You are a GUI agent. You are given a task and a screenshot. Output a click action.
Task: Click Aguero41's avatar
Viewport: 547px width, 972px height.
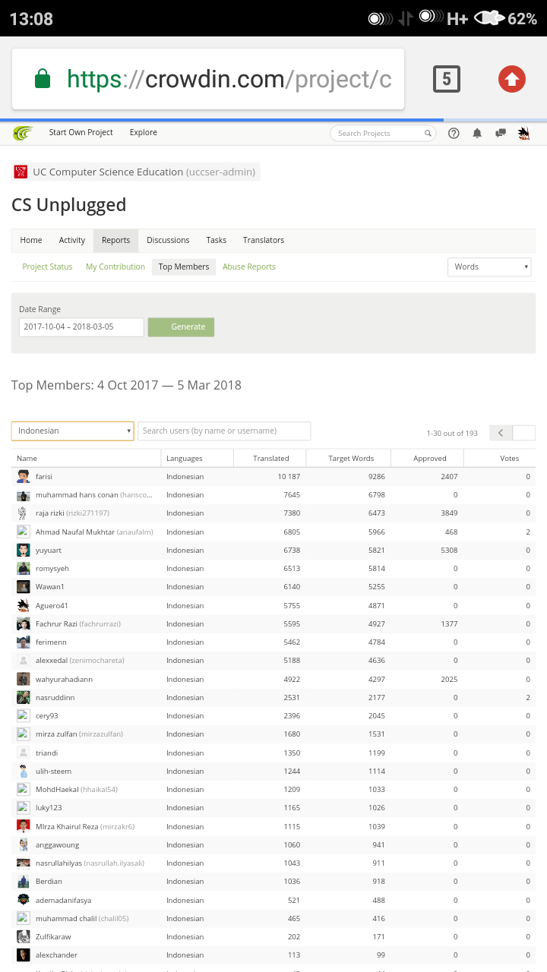coord(24,605)
